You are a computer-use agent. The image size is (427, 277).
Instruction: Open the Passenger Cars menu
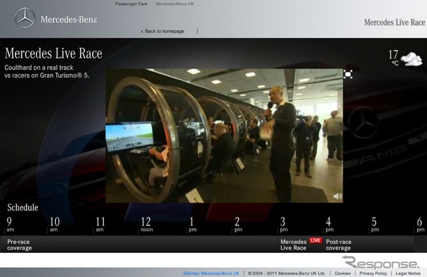(131, 4)
